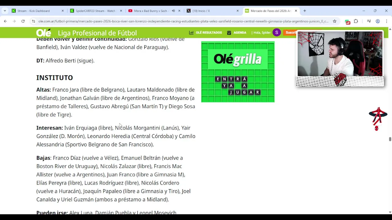The width and height of the screenshot is (392, 220).
Task: Click the name 'Leonardo Heredia'
Action: click(x=109, y=136)
